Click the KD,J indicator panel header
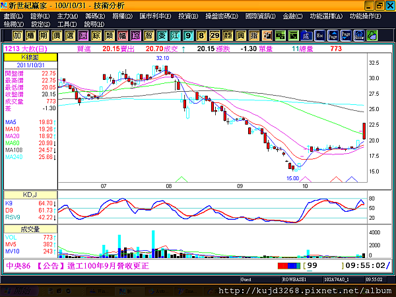Screen dimensions: 396x297 point(30,195)
